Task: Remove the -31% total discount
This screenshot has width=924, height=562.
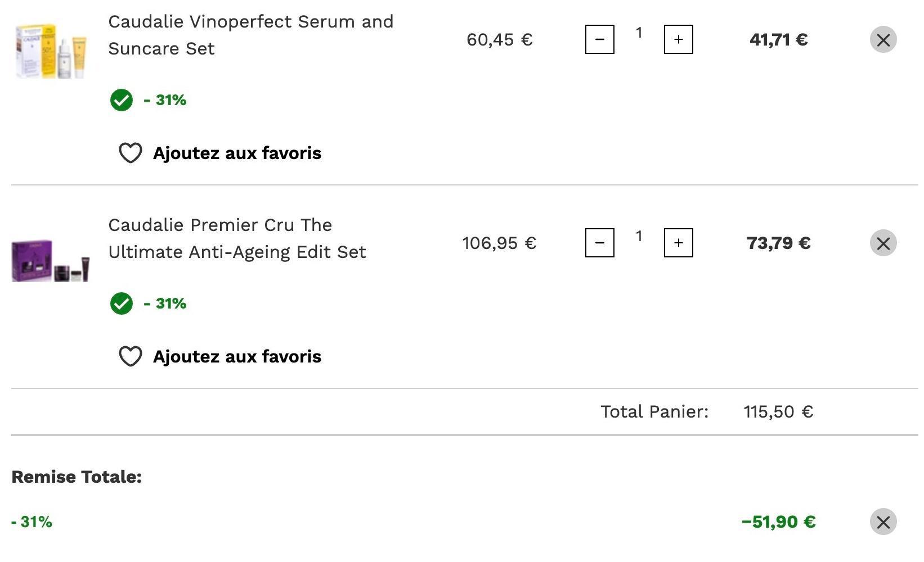Action: click(883, 522)
